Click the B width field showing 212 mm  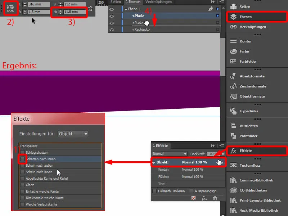[x=75, y=4]
